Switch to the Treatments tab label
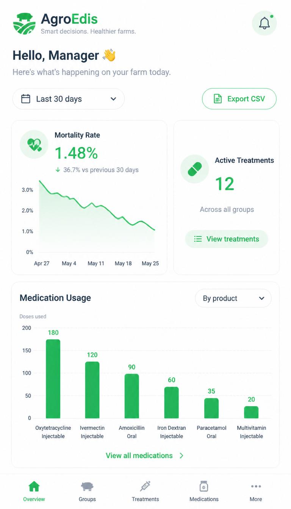This screenshot has height=509, width=291. click(x=145, y=499)
